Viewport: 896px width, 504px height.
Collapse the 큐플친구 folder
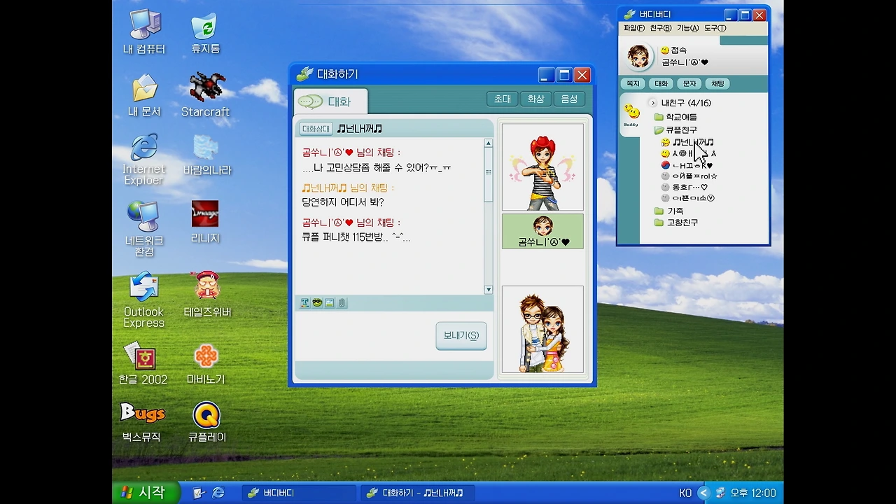pyautogui.click(x=675, y=130)
